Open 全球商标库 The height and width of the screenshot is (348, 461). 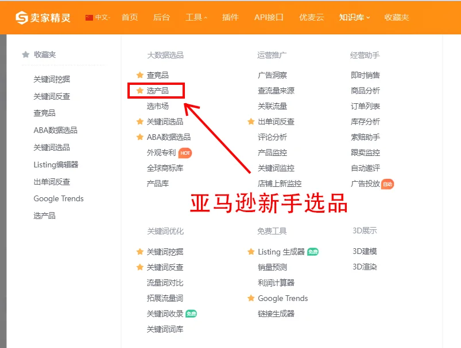(165, 169)
